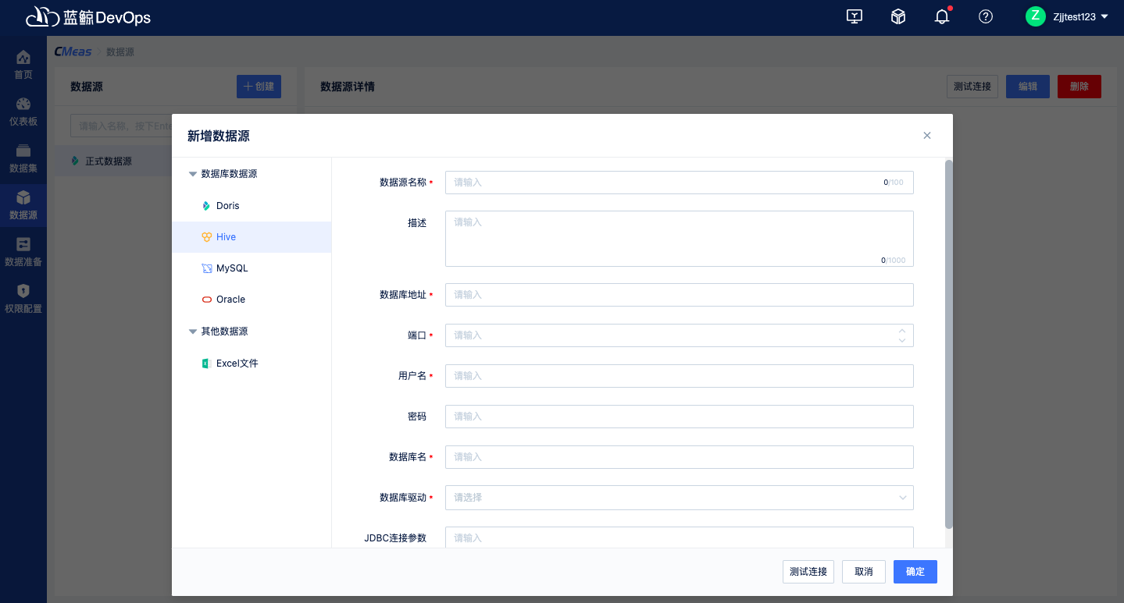Select Excel文件 data source type
The height and width of the screenshot is (603, 1124).
tap(252, 364)
